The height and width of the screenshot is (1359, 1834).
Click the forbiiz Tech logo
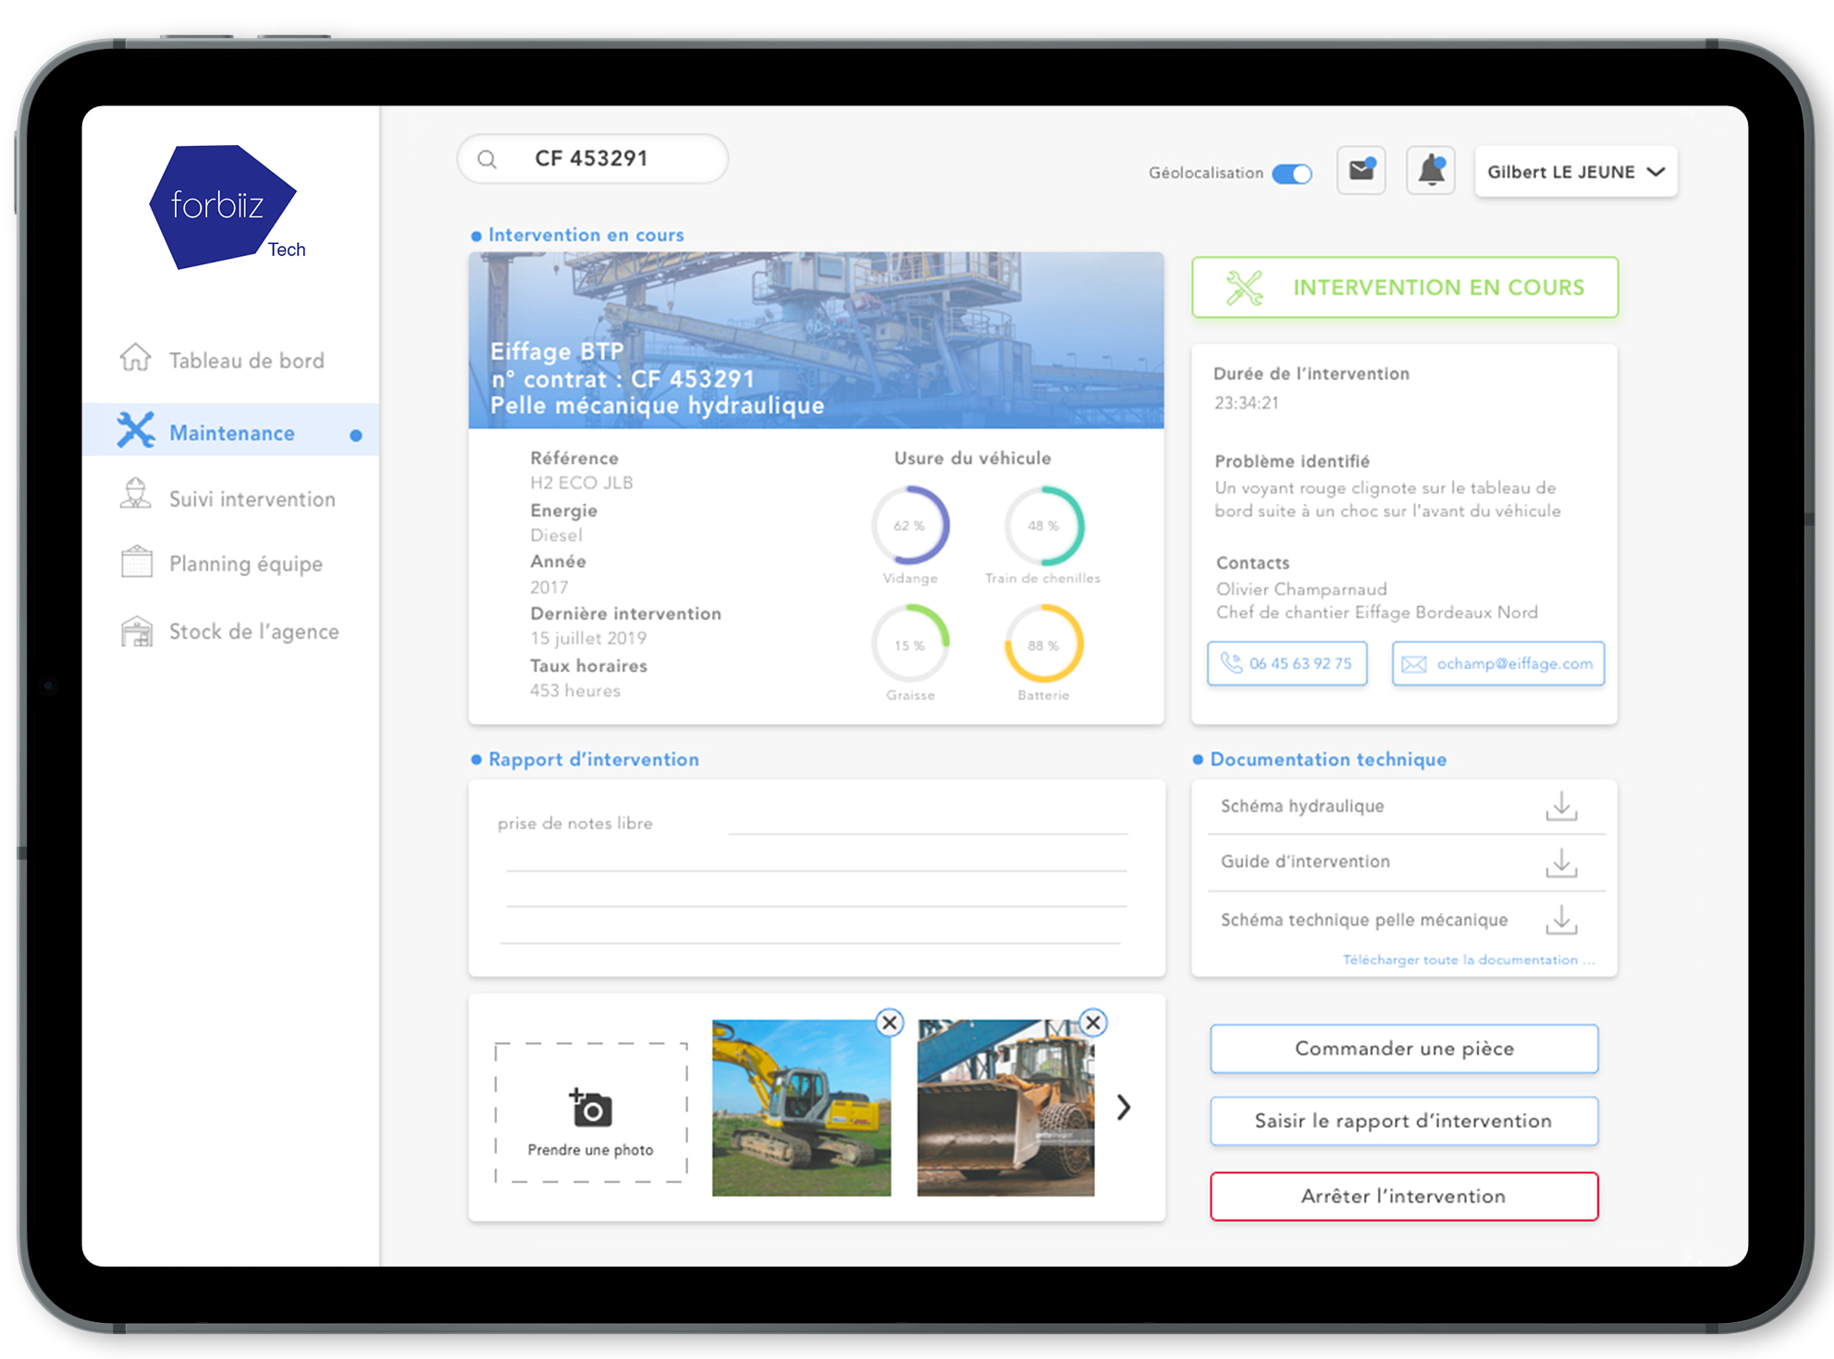[x=227, y=207]
